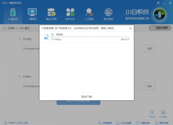
Task: Open 微信客服 in the status bar
Action: tap(105, 123)
